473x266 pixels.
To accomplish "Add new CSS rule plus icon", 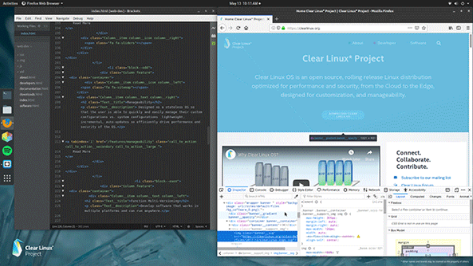I will click(369, 196).
